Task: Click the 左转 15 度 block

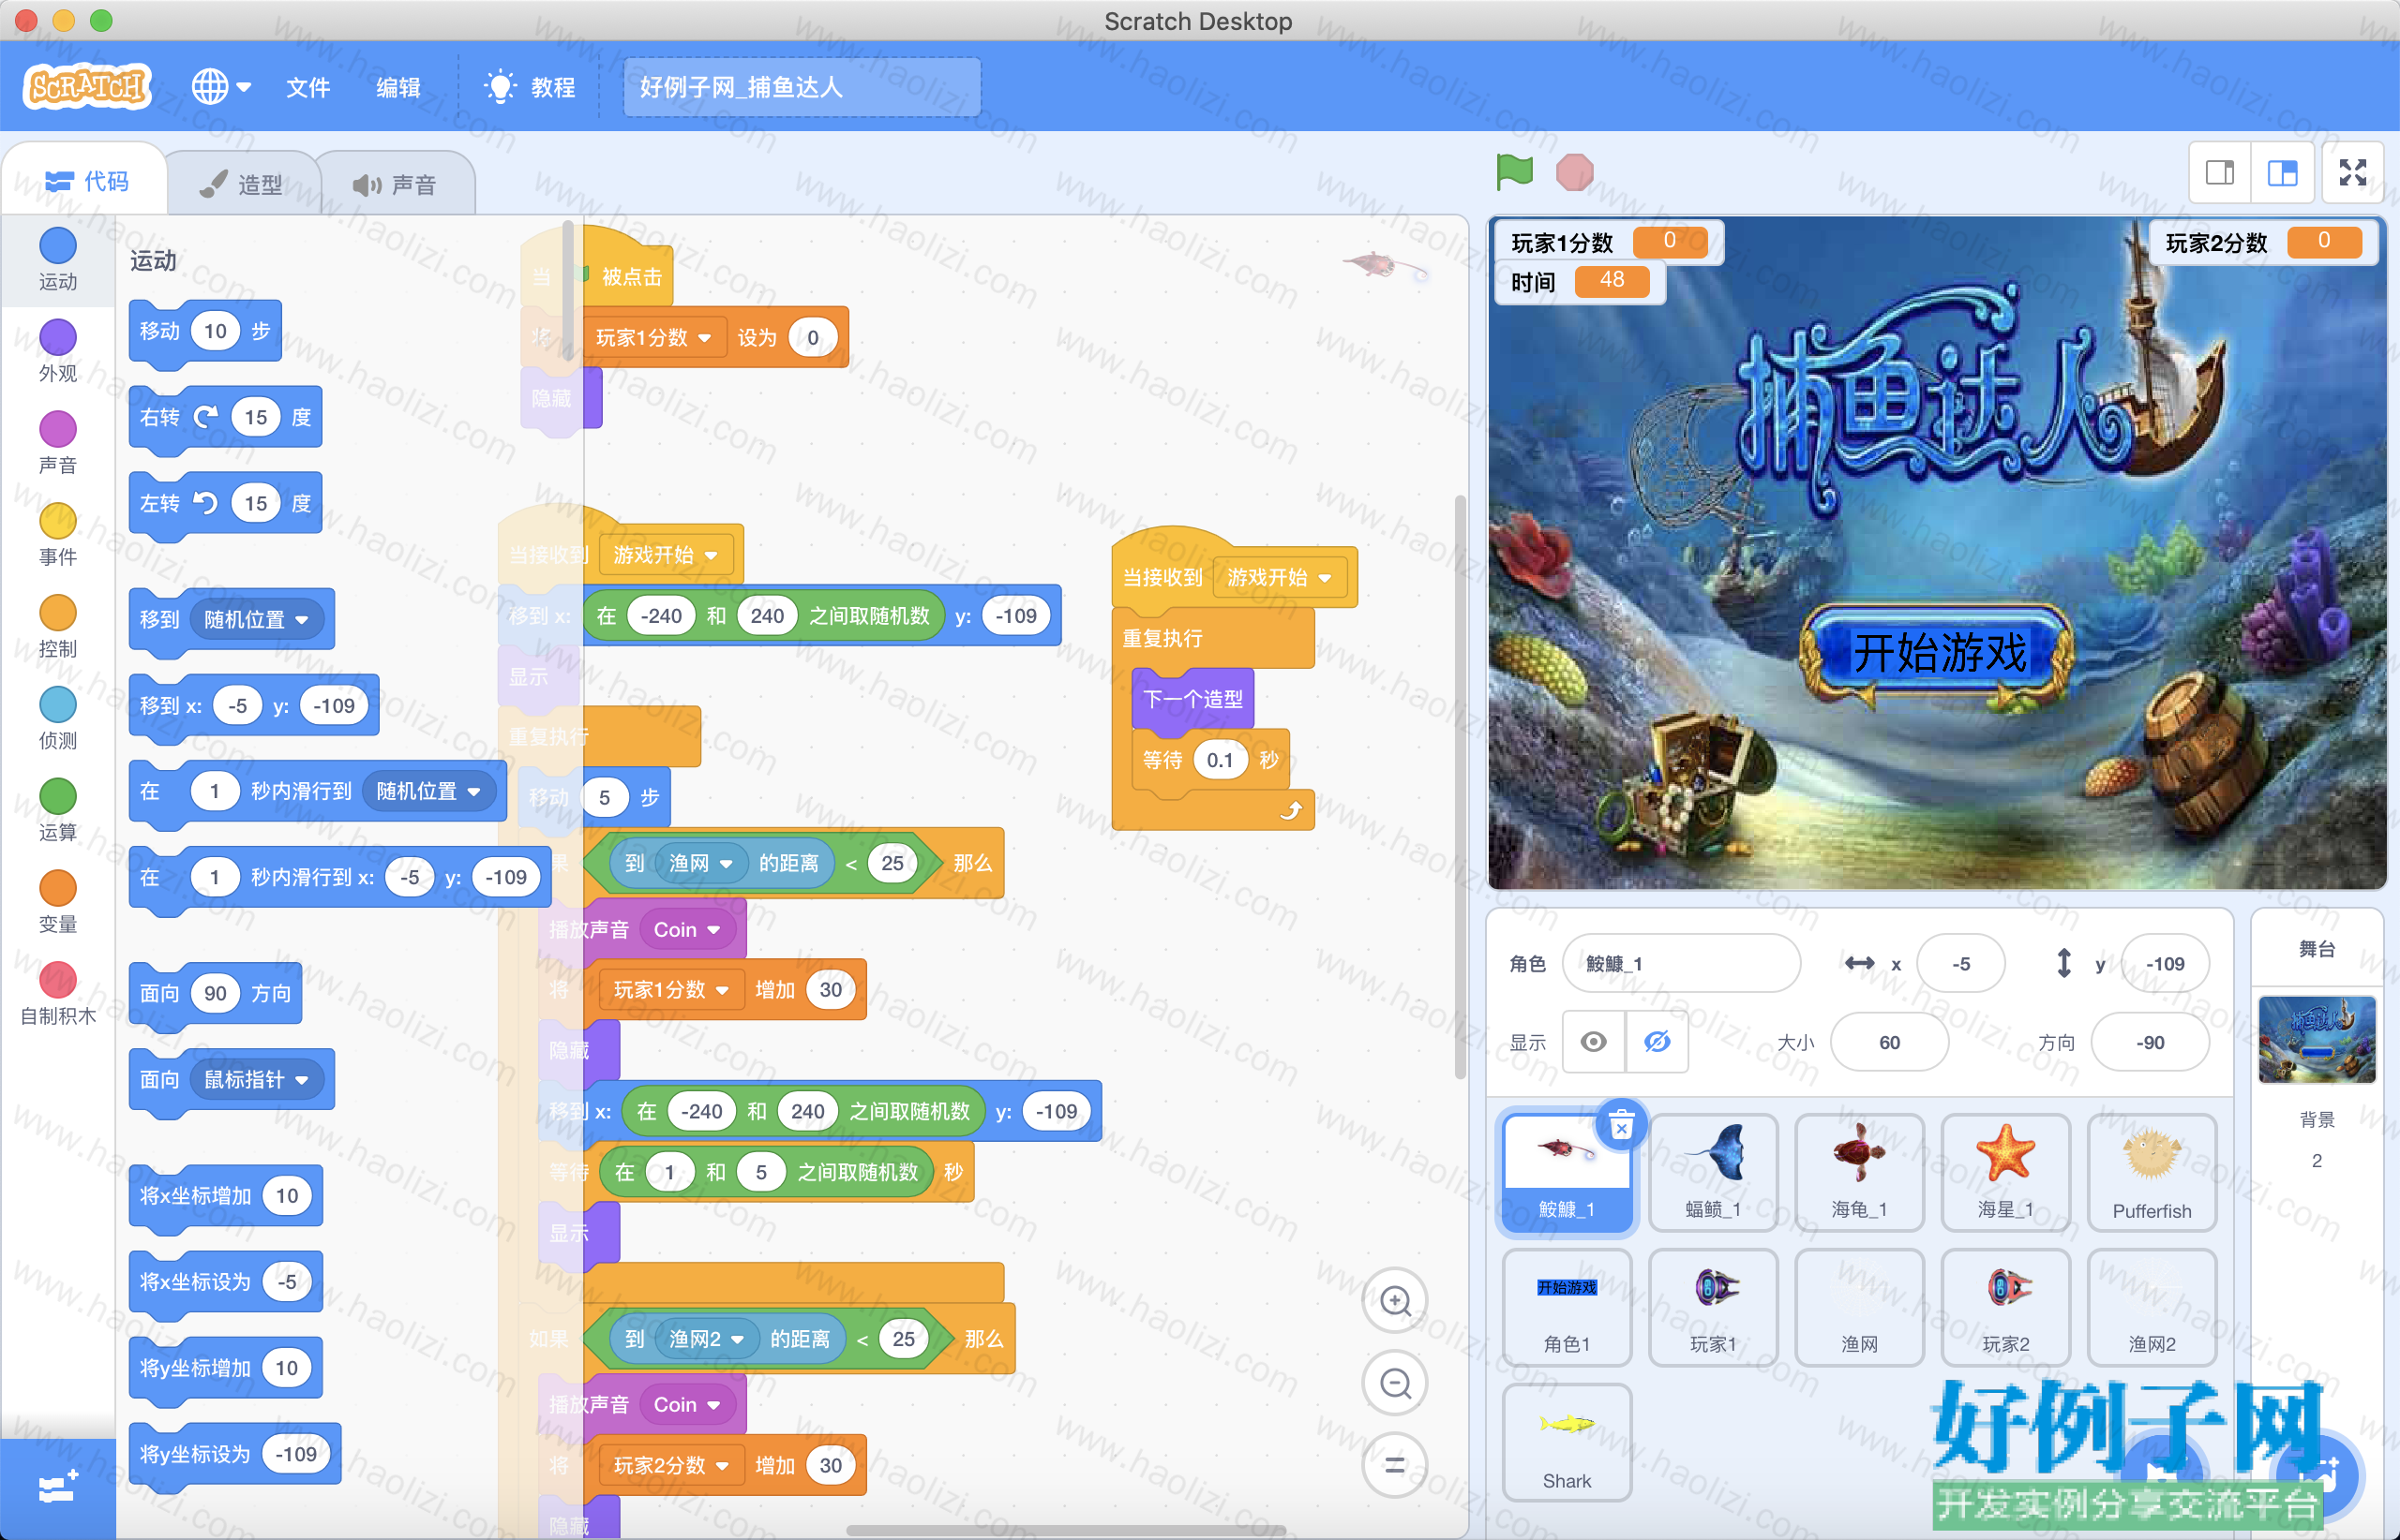Action: [x=225, y=503]
